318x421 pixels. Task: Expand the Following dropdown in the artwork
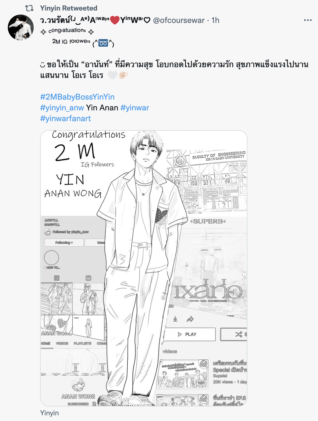click(64, 243)
